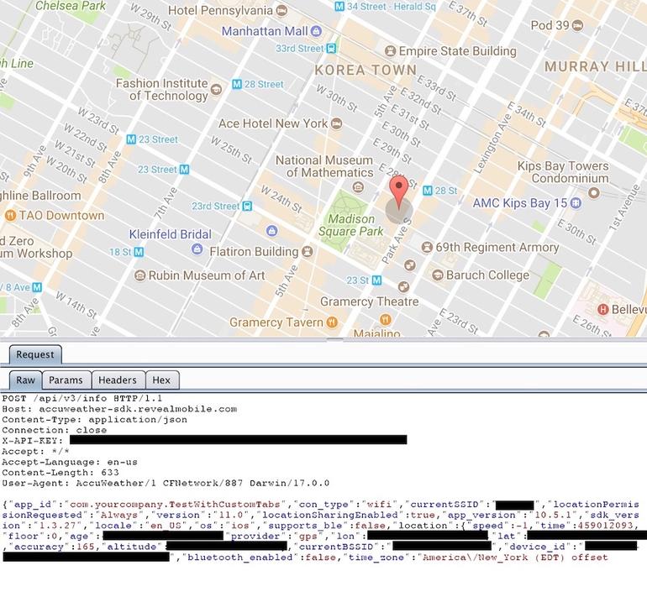Screen dimensions: 647x597
Task: Click the 69th Regiment Armory icon
Action: [x=427, y=248]
